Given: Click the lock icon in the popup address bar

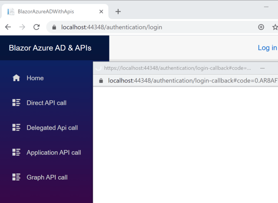Looking at the screenshot, I should click(101, 80).
